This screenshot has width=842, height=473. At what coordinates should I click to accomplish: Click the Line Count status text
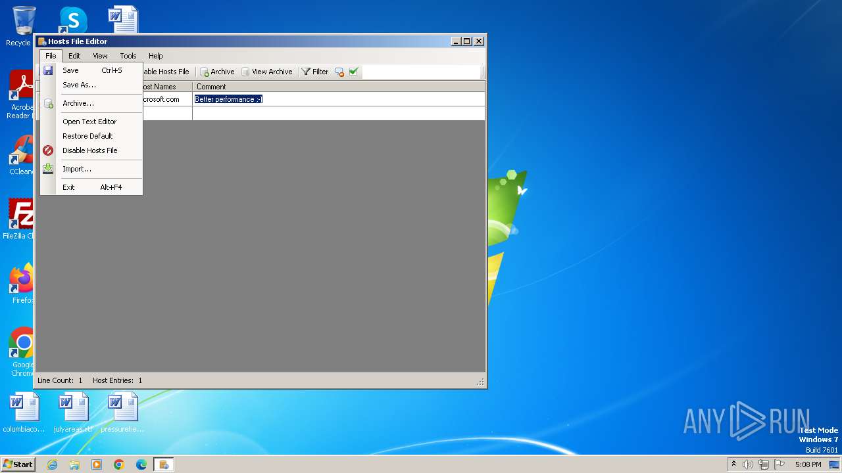click(x=60, y=380)
